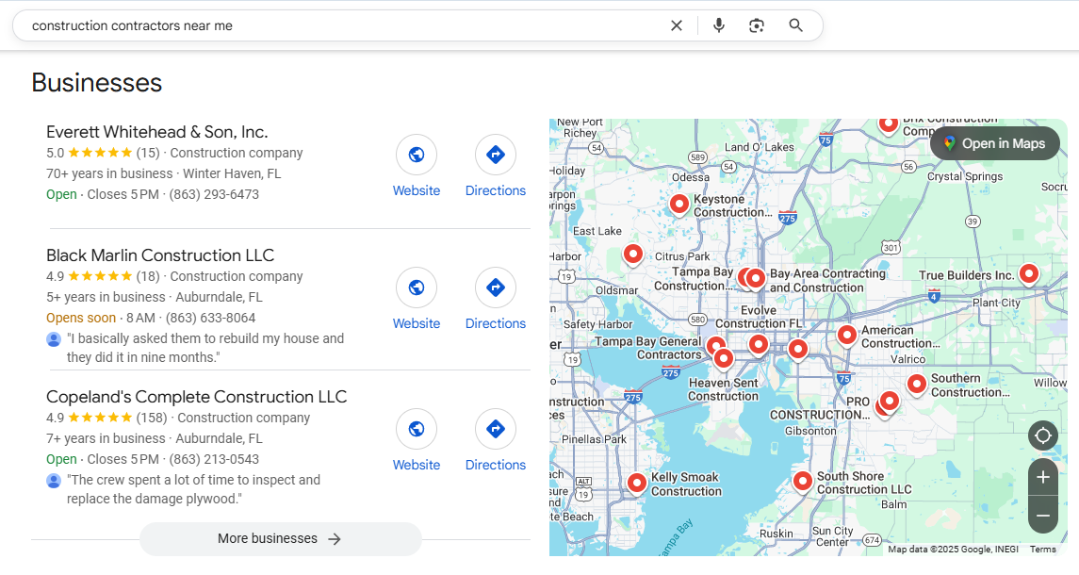
Task: Click Open in Maps button
Action: pos(994,143)
